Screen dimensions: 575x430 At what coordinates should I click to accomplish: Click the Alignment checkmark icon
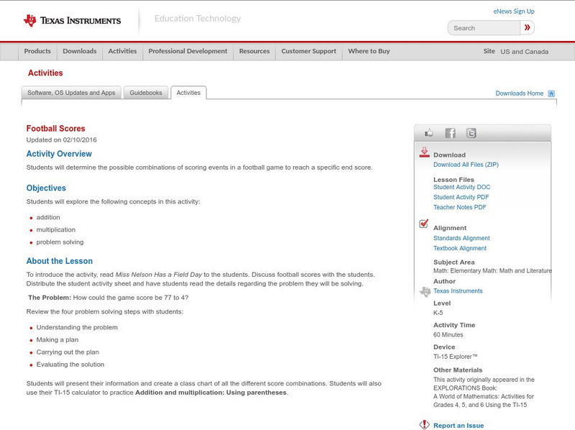424,224
